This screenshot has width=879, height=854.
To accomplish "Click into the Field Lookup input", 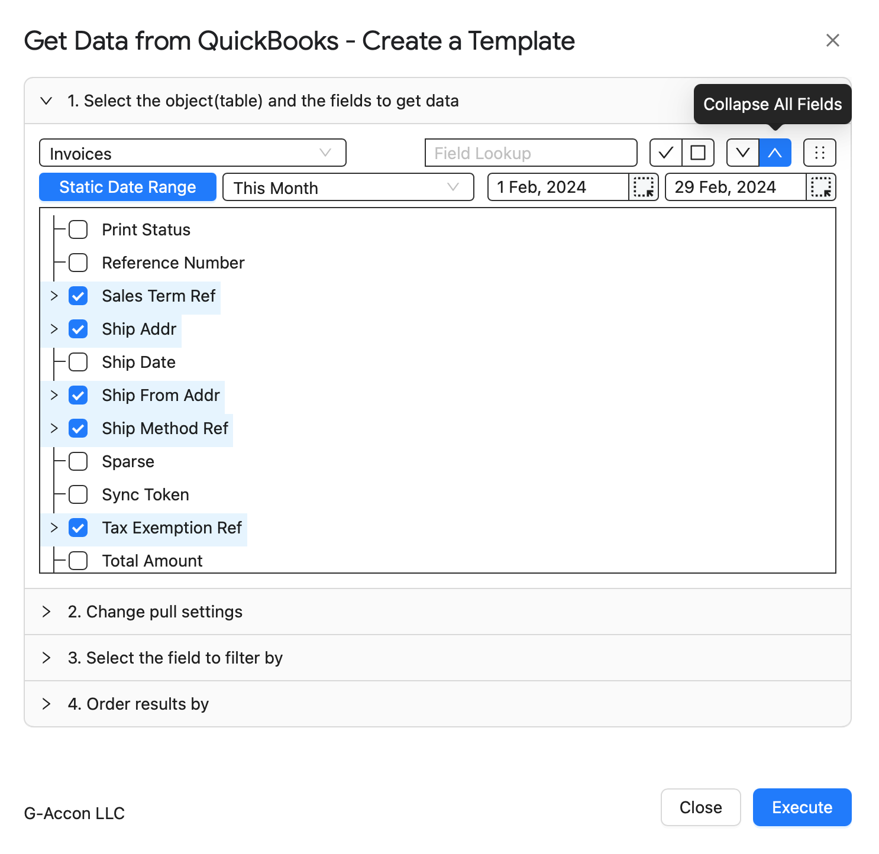I will [531, 153].
